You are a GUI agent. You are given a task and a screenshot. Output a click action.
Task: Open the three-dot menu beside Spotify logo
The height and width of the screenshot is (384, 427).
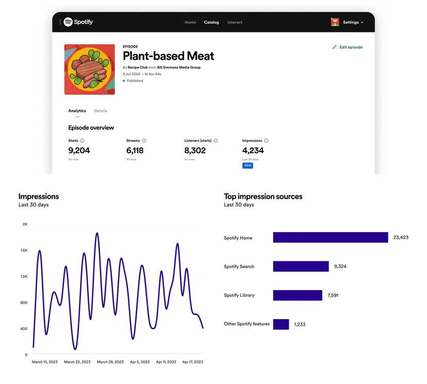60,22
